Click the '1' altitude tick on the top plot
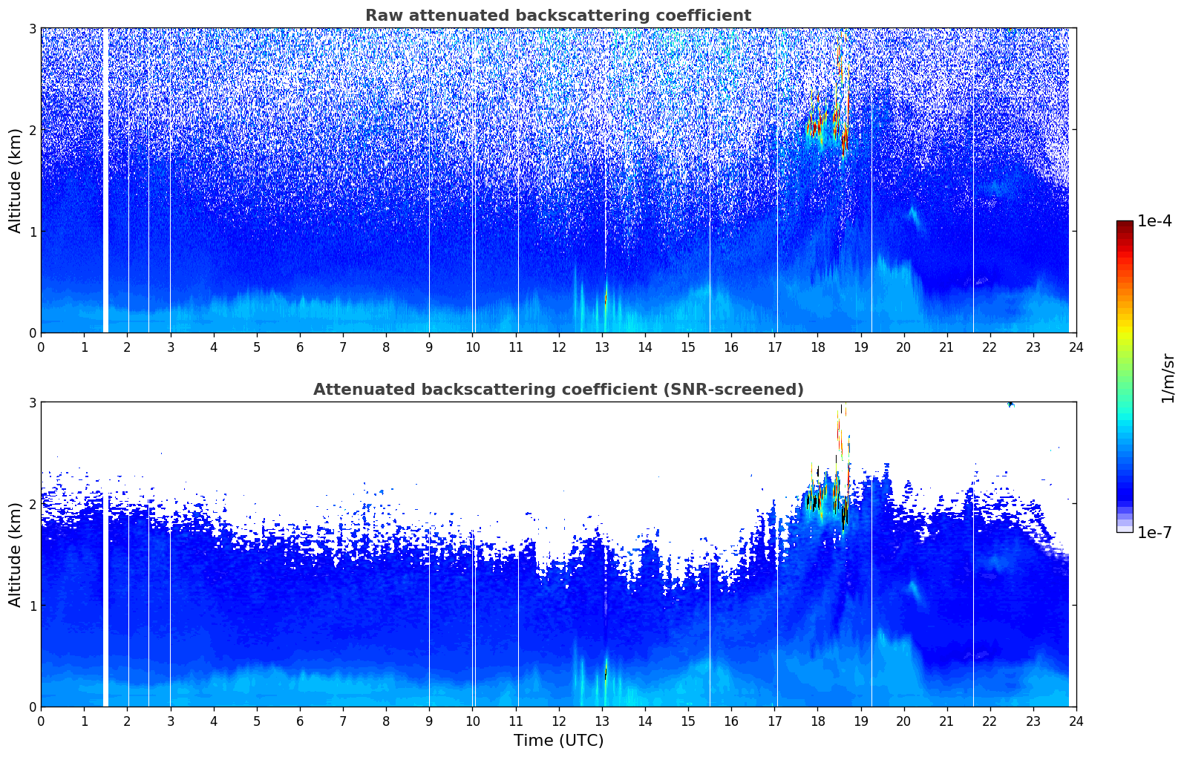Viewport: 1184px width, 757px height. point(33,232)
